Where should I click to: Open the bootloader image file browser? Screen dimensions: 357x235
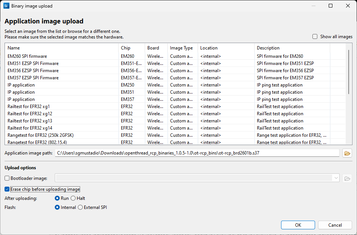(x=347, y=178)
